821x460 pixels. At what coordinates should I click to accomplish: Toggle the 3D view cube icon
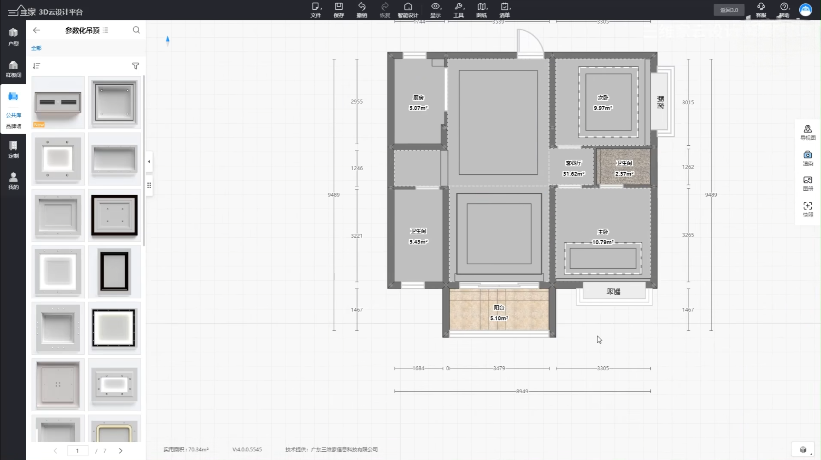[x=803, y=449]
